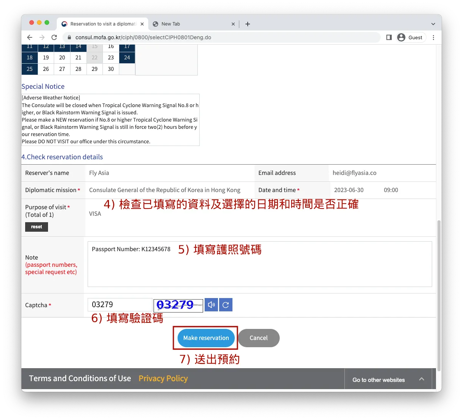Viewport: 463px width, 420px height.
Task: Select calendar date 20
Action: 62,58
